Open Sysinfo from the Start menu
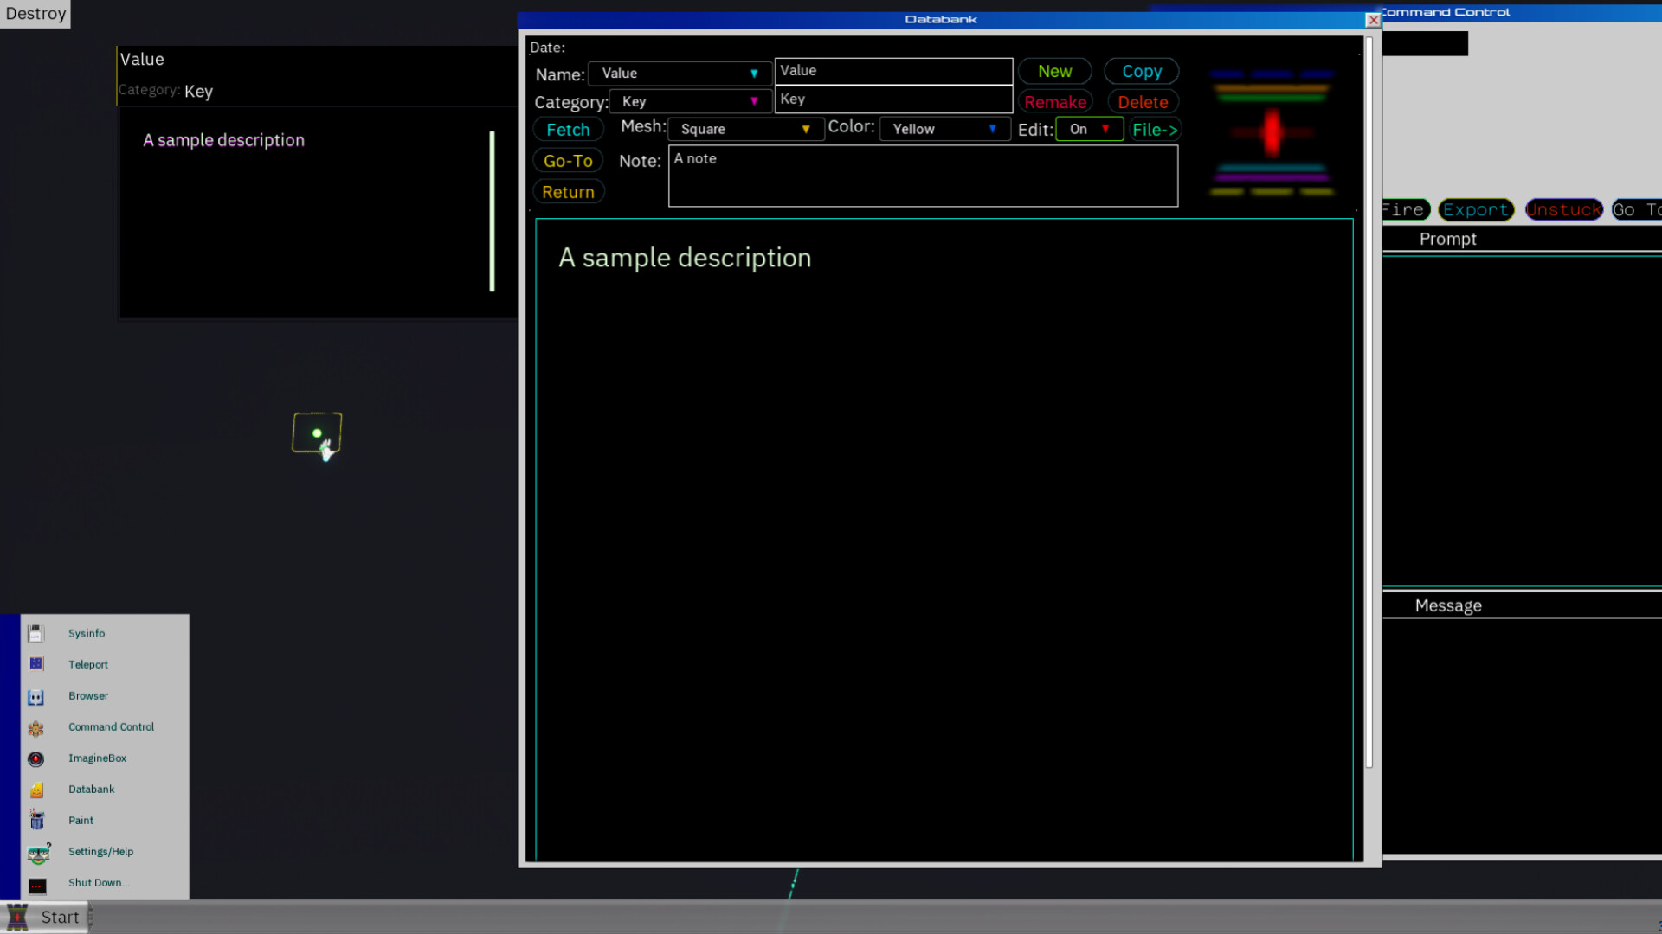 point(36,633)
